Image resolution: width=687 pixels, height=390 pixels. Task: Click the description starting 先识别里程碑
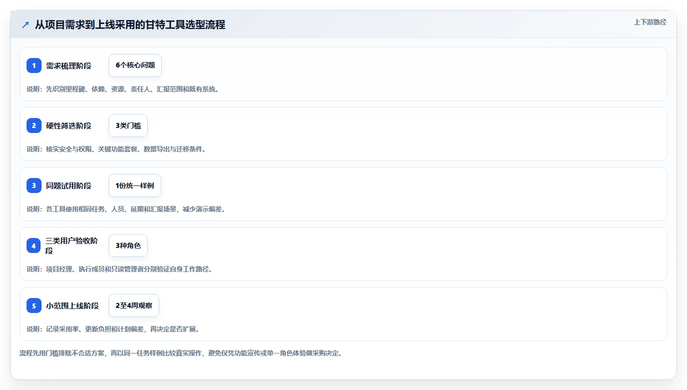click(x=123, y=89)
